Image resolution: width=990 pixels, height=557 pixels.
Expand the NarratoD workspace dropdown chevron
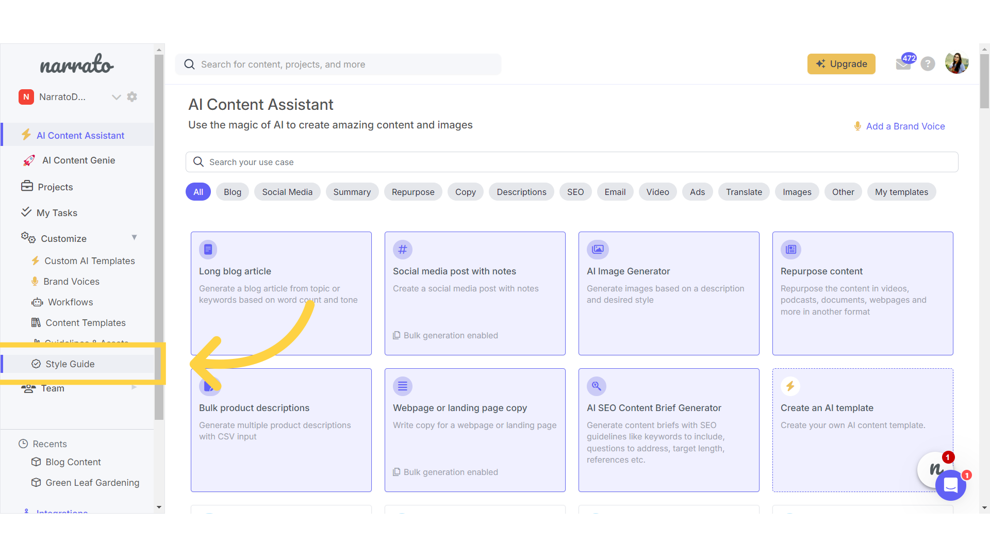pyautogui.click(x=116, y=97)
